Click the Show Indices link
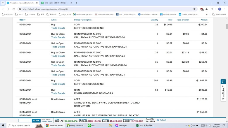Image resolution: width=228 pixels, height=128 pixels. pos(46,120)
